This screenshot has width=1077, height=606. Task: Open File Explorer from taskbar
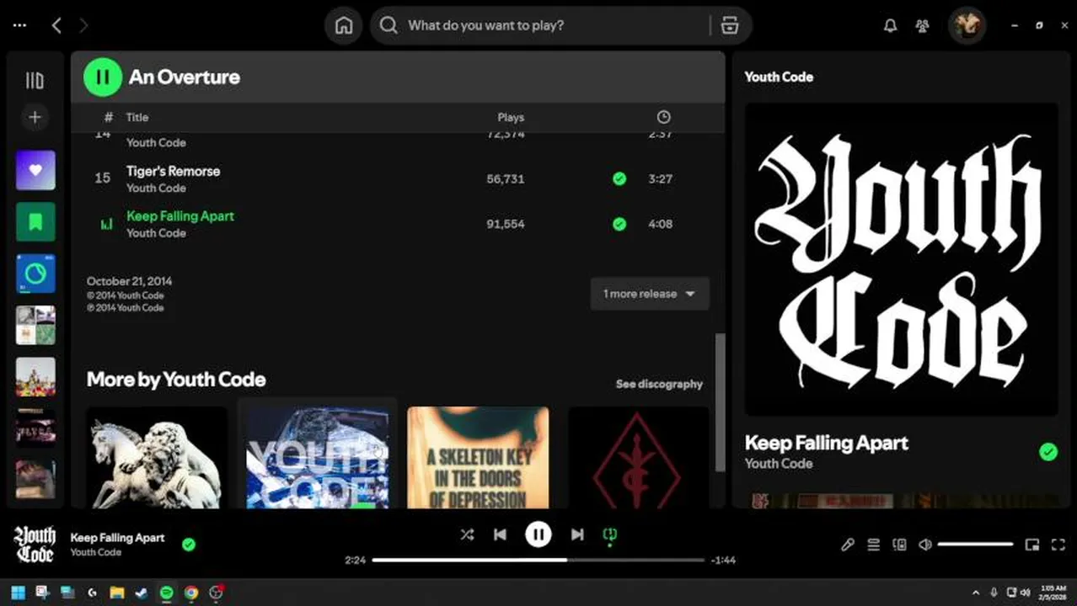click(x=117, y=593)
